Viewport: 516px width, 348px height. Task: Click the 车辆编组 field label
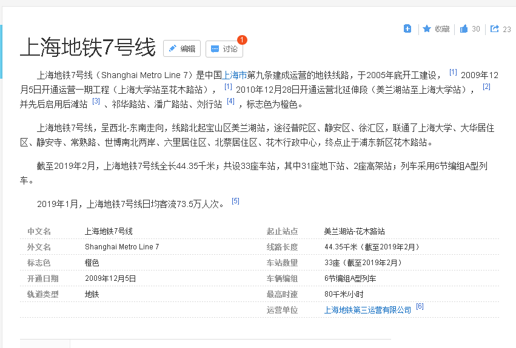coord(283,278)
